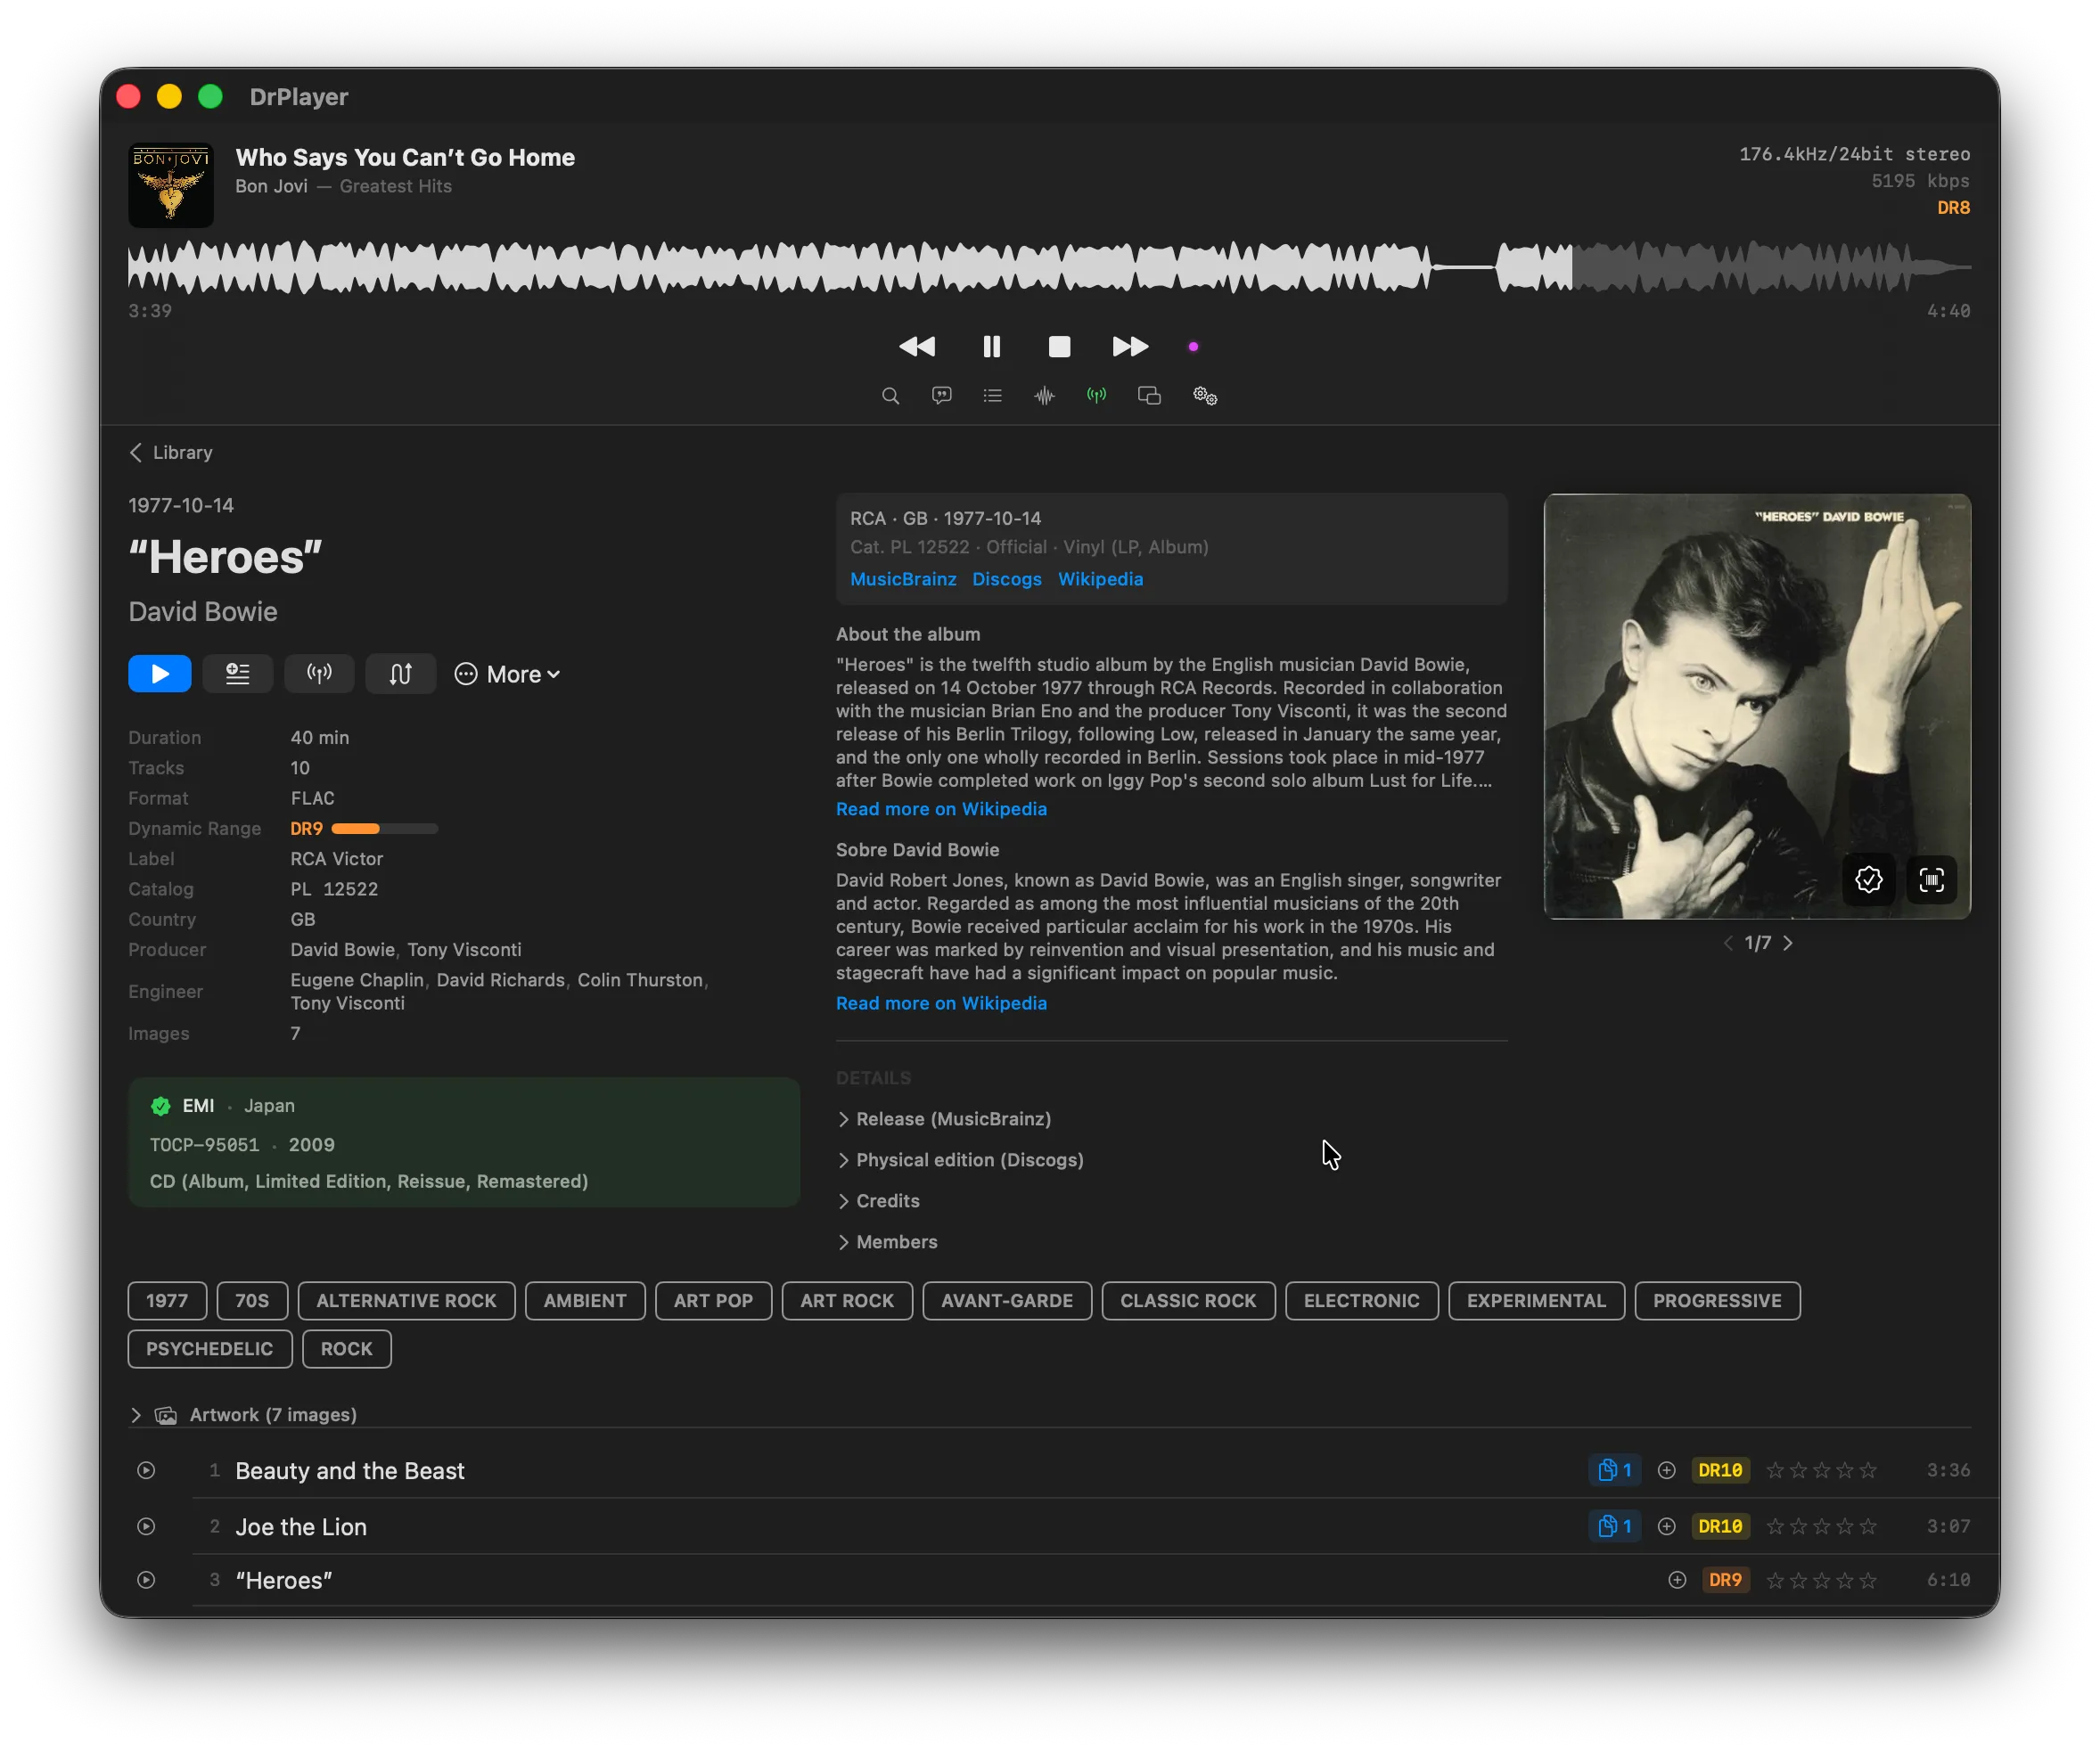Select the 70S tag
2100x1750 pixels.
coord(252,1301)
